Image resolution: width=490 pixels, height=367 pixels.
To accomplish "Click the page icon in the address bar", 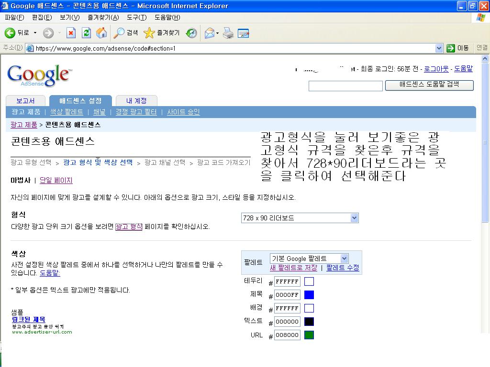I will pos(30,48).
